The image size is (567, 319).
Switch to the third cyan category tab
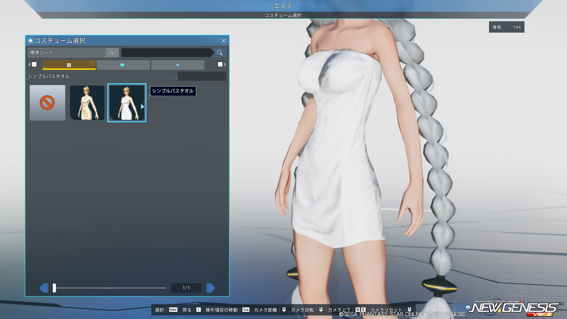(x=178, y=65)
